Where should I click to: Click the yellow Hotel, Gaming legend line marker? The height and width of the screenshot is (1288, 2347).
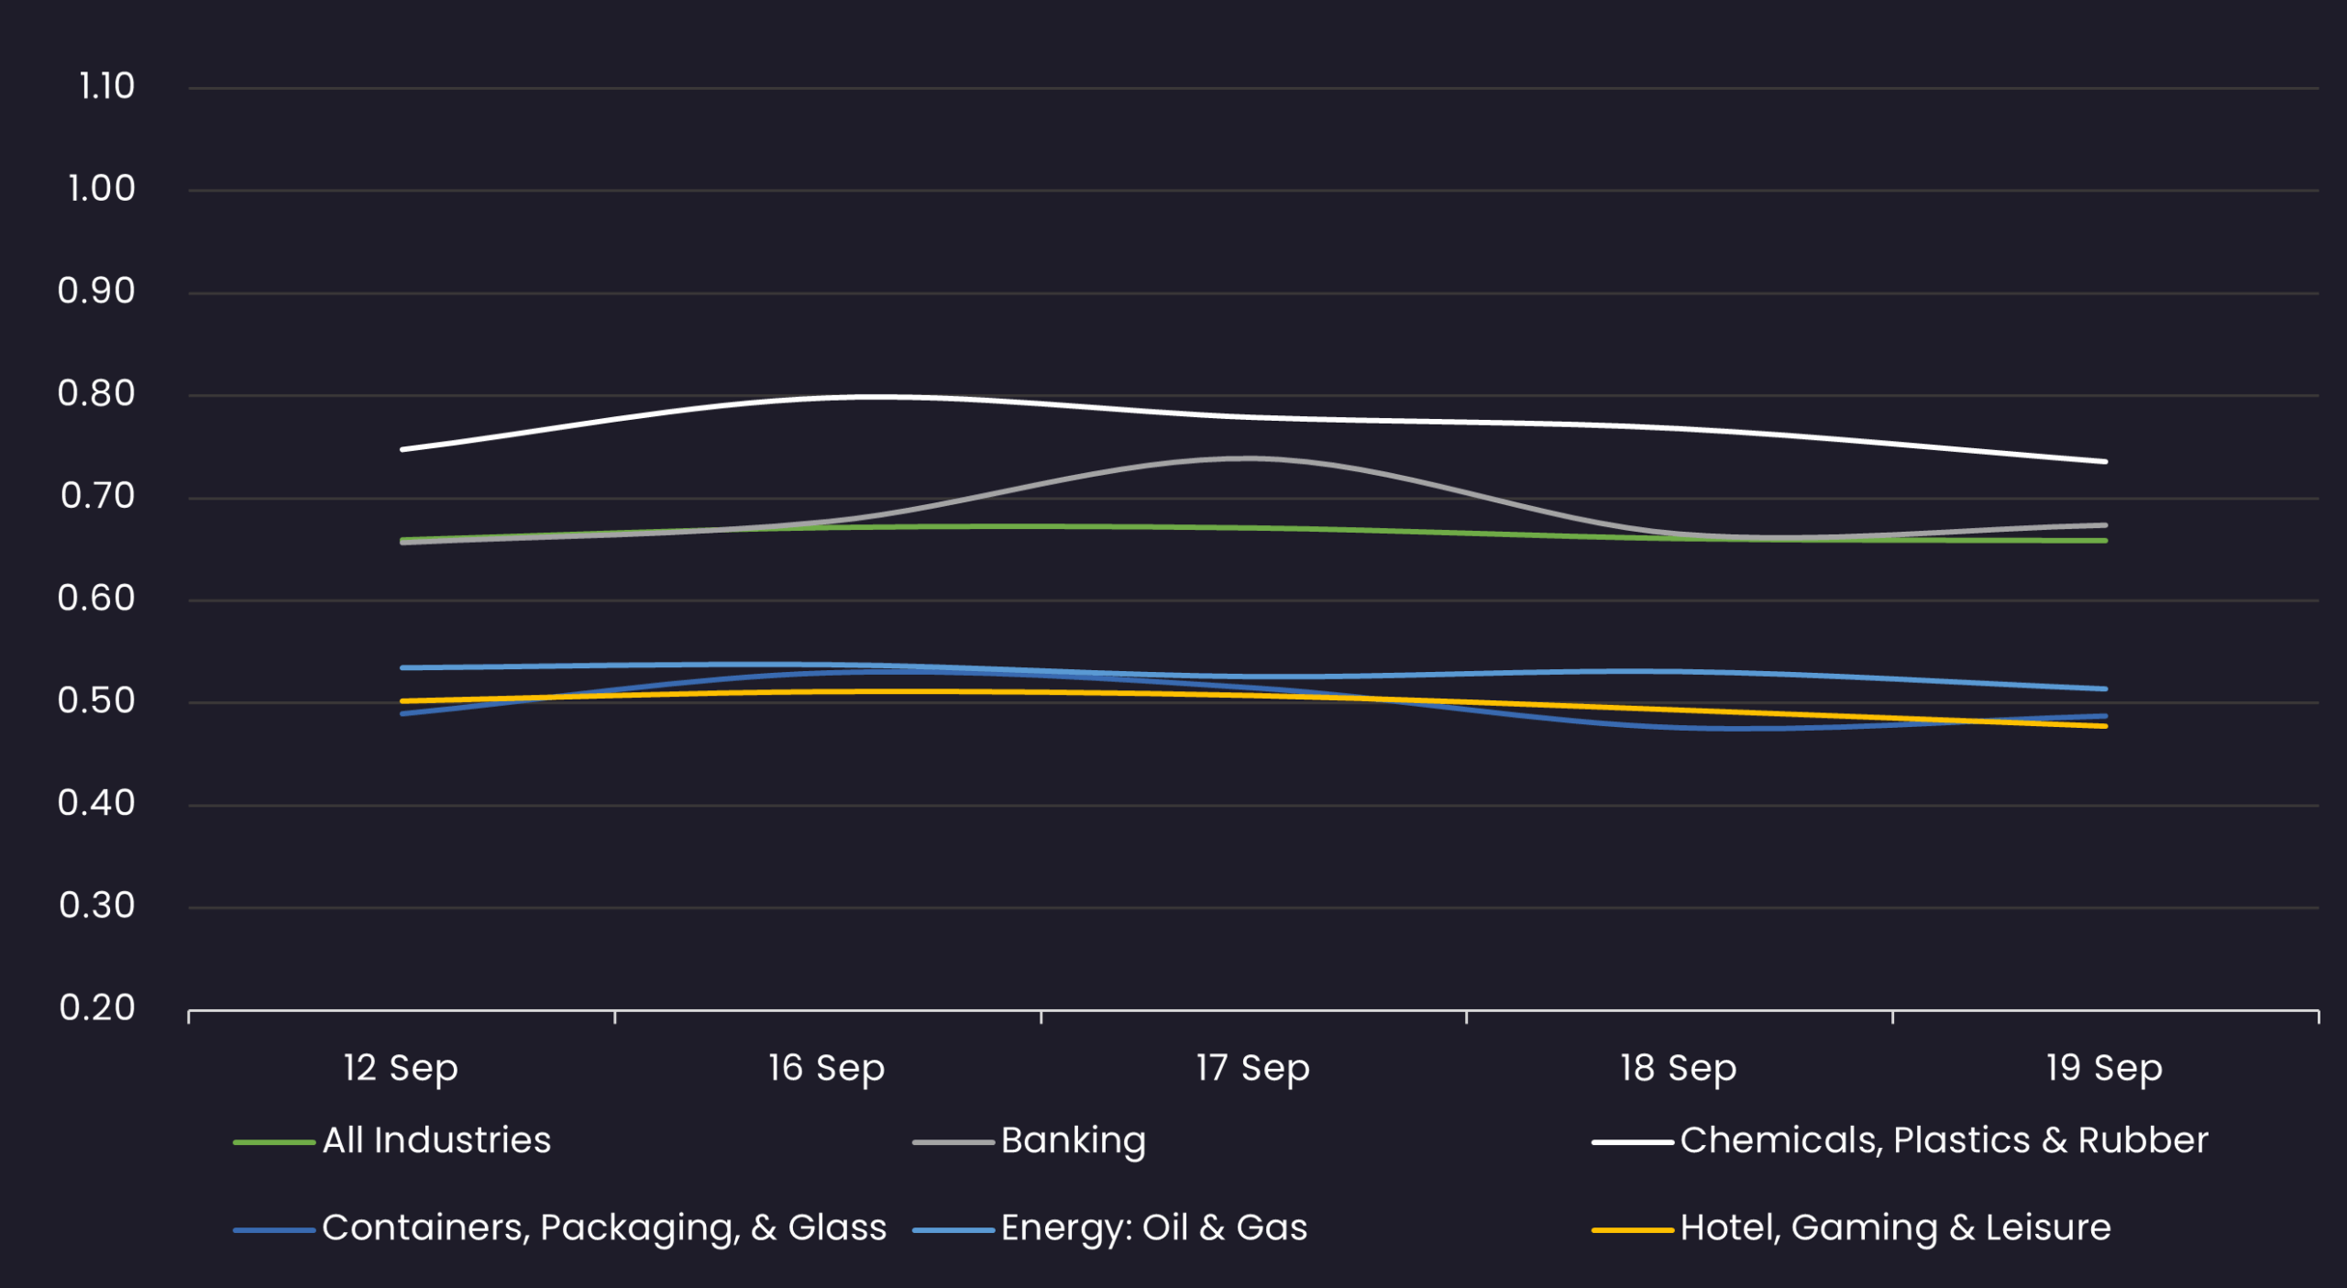[1633, 1230]
